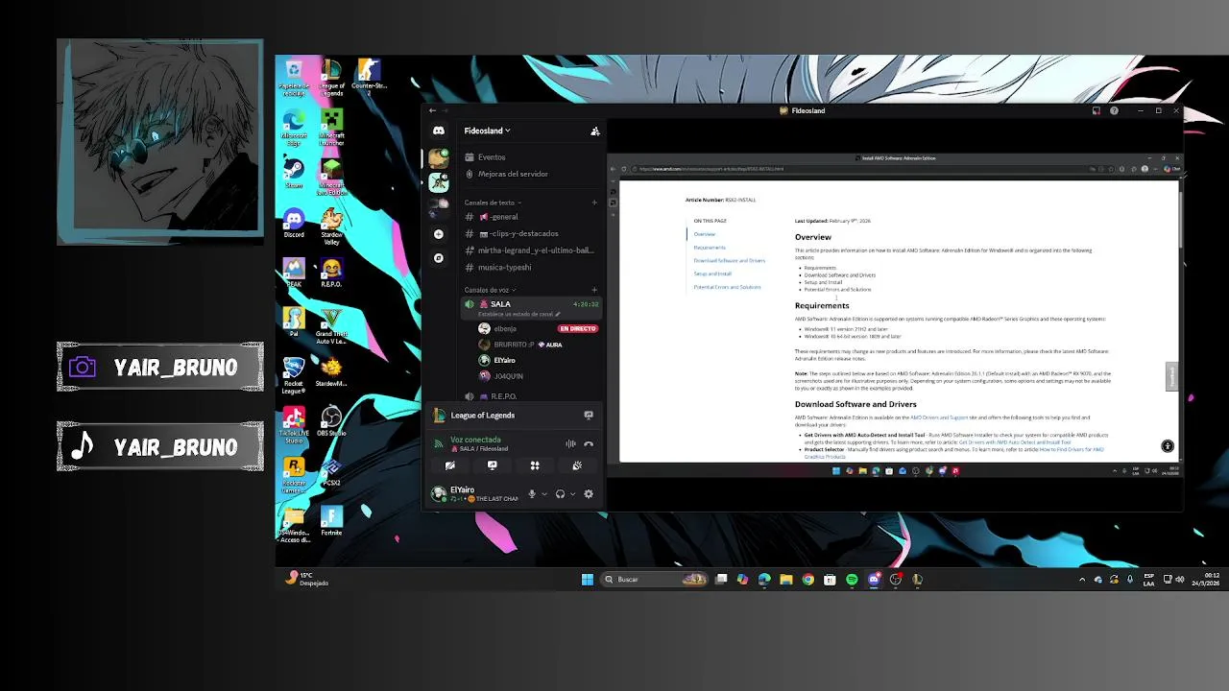Image resolution: width=1229 pixels, height=691 pixels.
Task: Open the Counter-Strike 2 desktop shortcut
Action: (369, 79)
